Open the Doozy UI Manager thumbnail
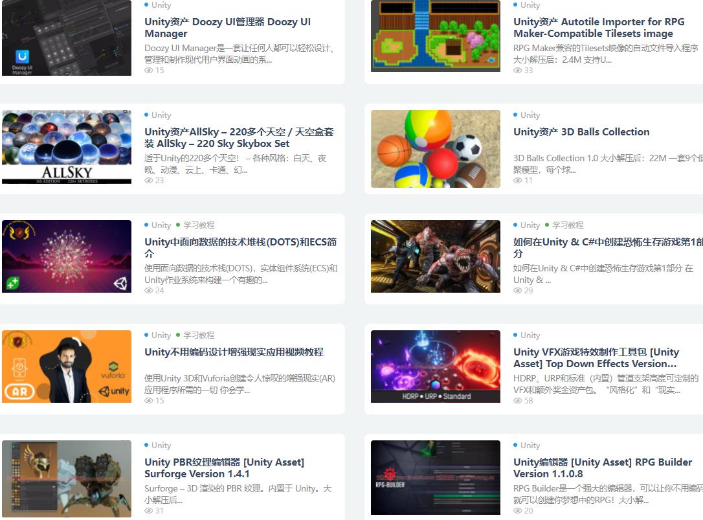The height and width of the screenshot is (520, 703). (67, 38)
